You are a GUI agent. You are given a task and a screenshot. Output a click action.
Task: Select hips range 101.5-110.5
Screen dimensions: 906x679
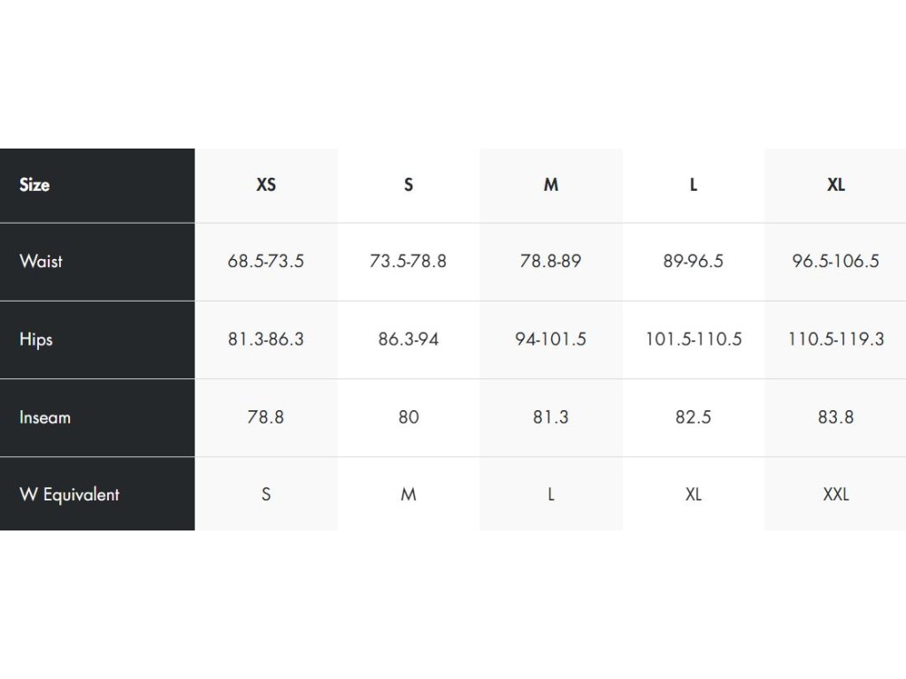pyautogui.click(x=693, y=339)
